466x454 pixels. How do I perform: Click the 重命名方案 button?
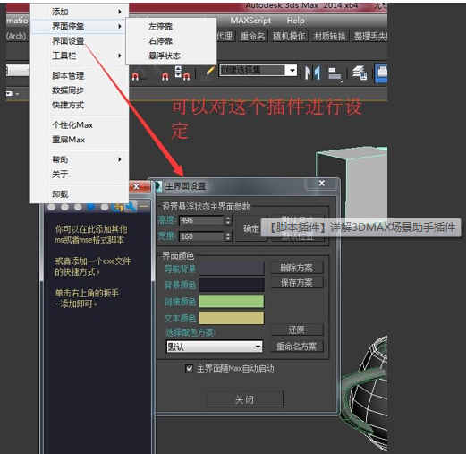click(297, 347)
